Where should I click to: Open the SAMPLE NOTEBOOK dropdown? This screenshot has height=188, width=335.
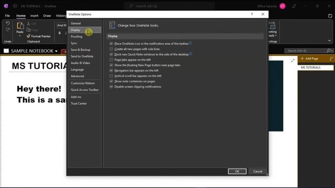[x=56, y=51]
